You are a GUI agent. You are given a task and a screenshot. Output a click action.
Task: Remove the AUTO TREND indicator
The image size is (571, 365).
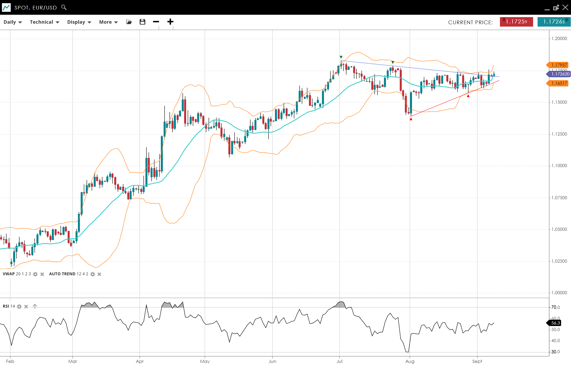pyautogui.click(x=99, y=274)
